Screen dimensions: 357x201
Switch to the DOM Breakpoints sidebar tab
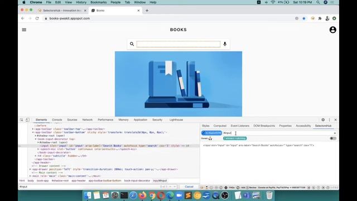click(x=264, y=126)
